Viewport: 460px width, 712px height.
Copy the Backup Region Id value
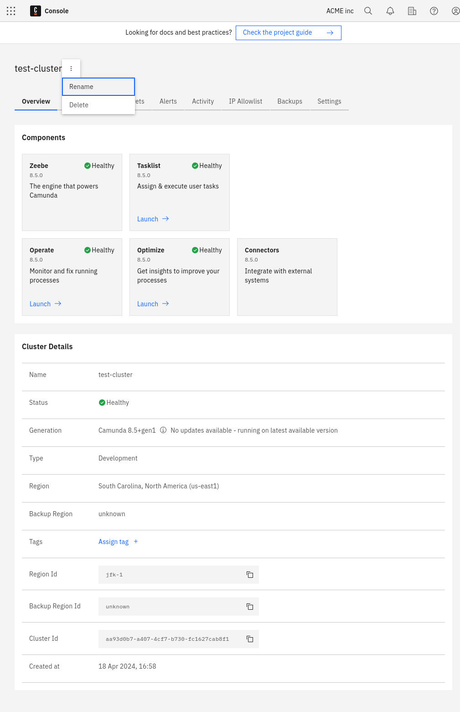coord(250,607)
